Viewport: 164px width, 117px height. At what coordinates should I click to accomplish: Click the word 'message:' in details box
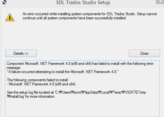pos(14,68)
